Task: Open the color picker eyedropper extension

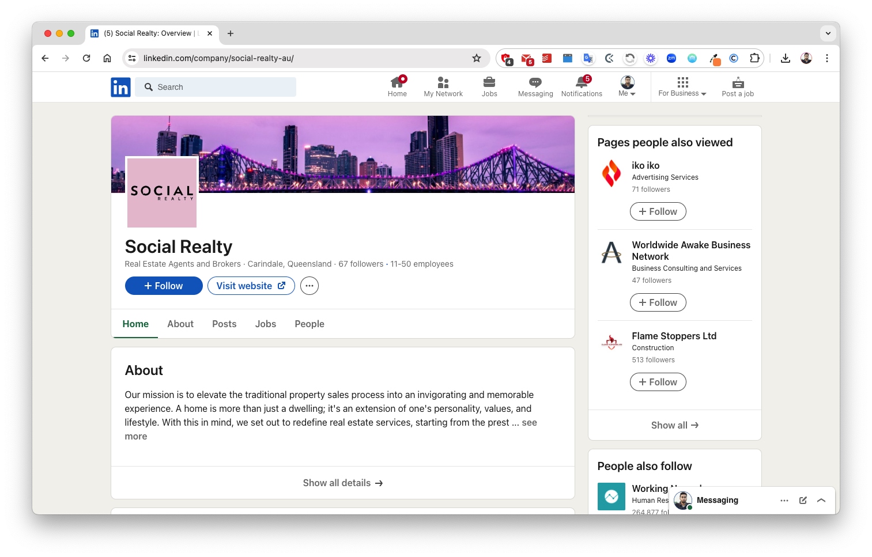Action: click(715, 59)
